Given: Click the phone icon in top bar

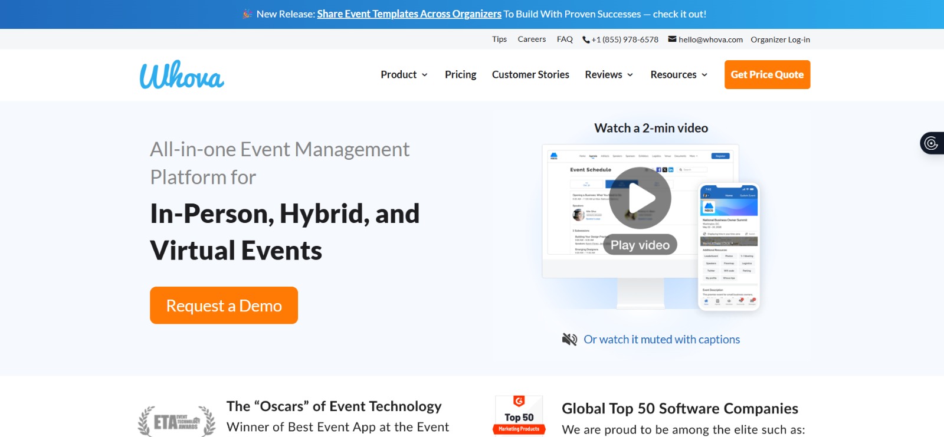Looking at the screenshot, I should 586,40.
